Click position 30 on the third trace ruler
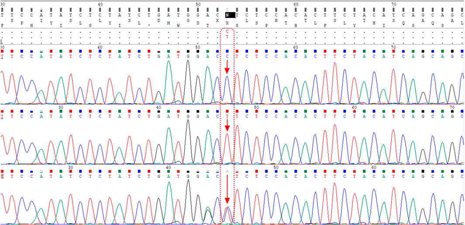The image size is (465, 225). (71, 167)
